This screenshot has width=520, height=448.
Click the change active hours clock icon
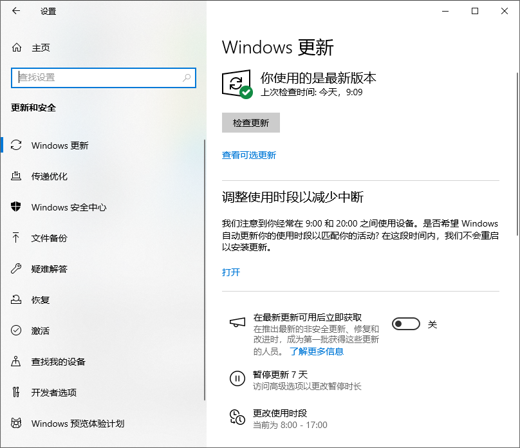[x=237, y=417]
